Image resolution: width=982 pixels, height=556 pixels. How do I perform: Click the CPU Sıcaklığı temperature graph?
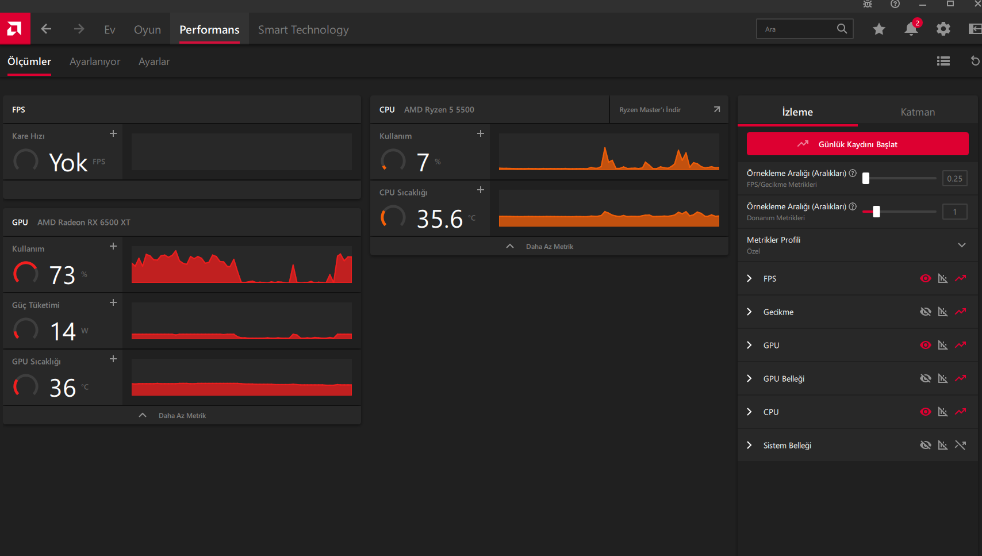tap(609, 208)
